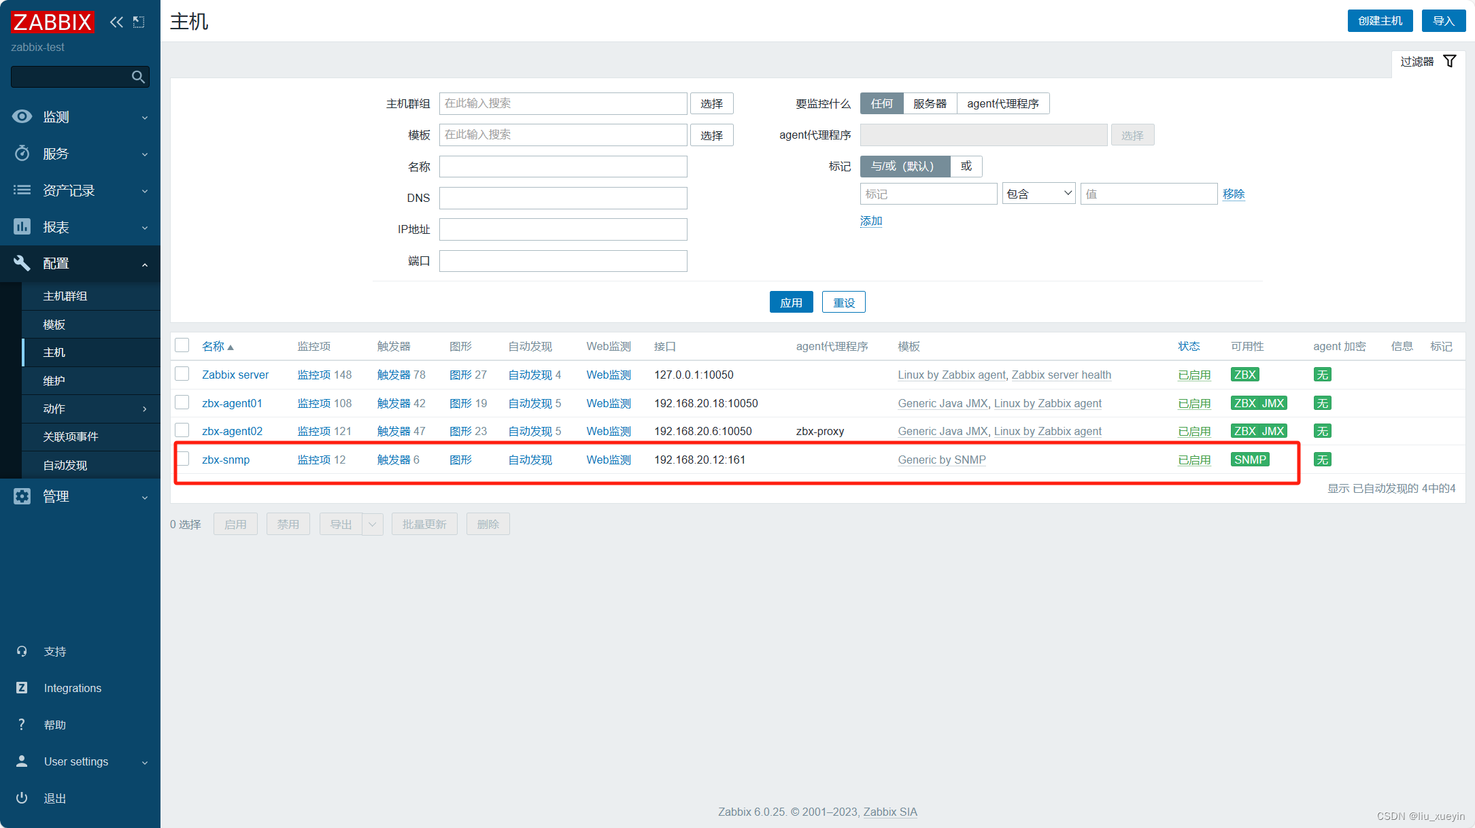Click the power icon for 退出
The image size is (1475, 828).
coord(22,798)
